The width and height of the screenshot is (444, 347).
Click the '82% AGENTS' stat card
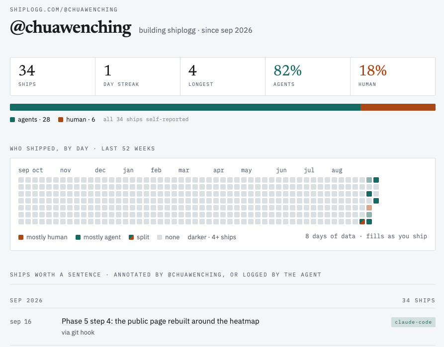(x=308, y=76)
